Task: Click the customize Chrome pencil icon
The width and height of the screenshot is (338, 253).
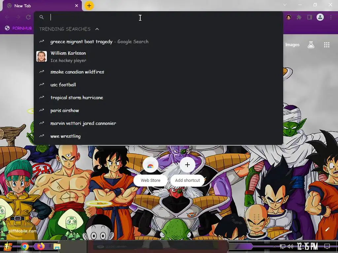Action: click(x=327, y=229)
